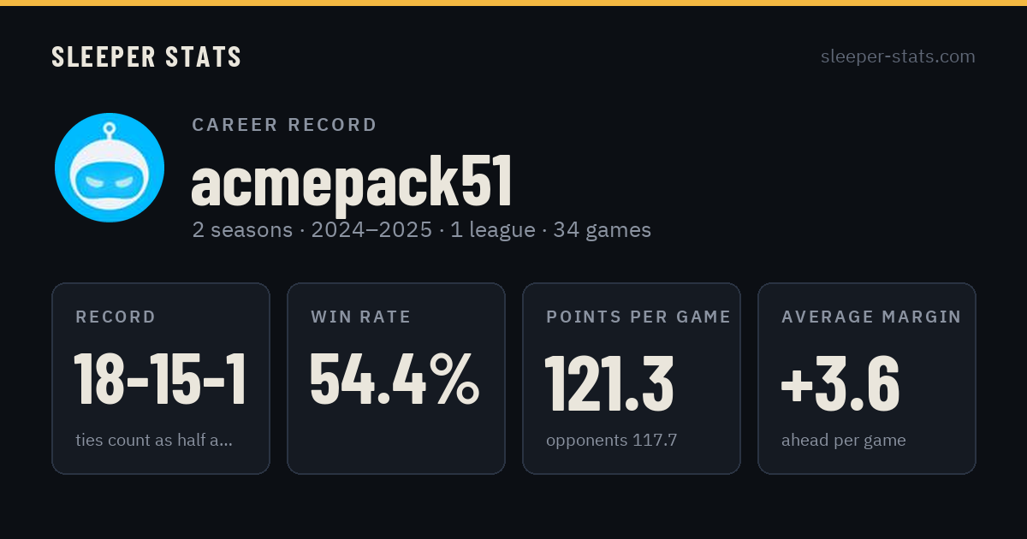Click the 18-15-1 record value

pos(160,380)
